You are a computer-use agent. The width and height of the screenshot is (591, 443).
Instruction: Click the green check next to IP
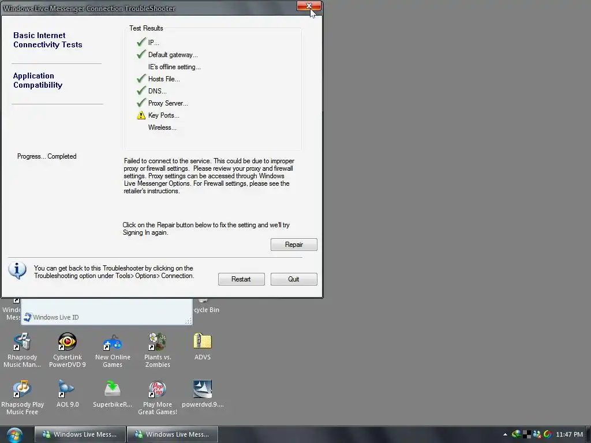(x=141, y=42)
